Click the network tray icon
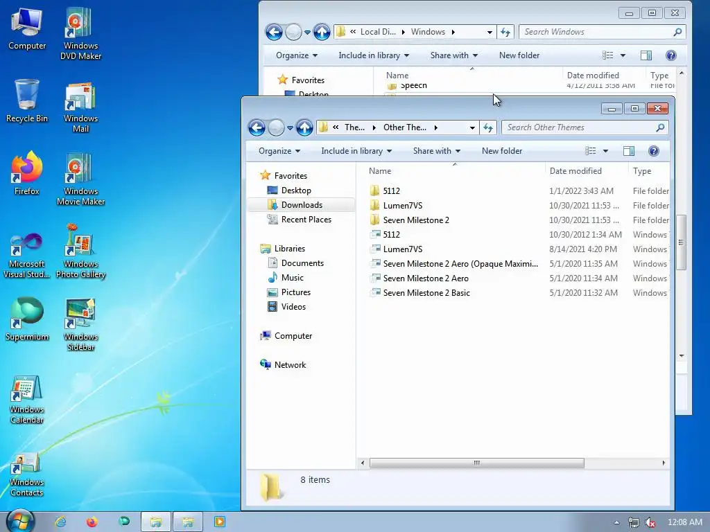The height and width of the screenshot is (532, 710). coord(634,522)
